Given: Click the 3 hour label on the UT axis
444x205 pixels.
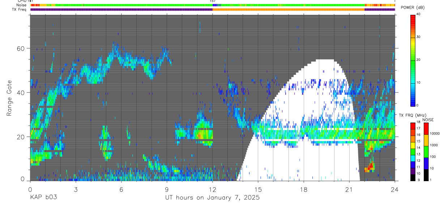Looking at the screenshot, I should 76,189.
